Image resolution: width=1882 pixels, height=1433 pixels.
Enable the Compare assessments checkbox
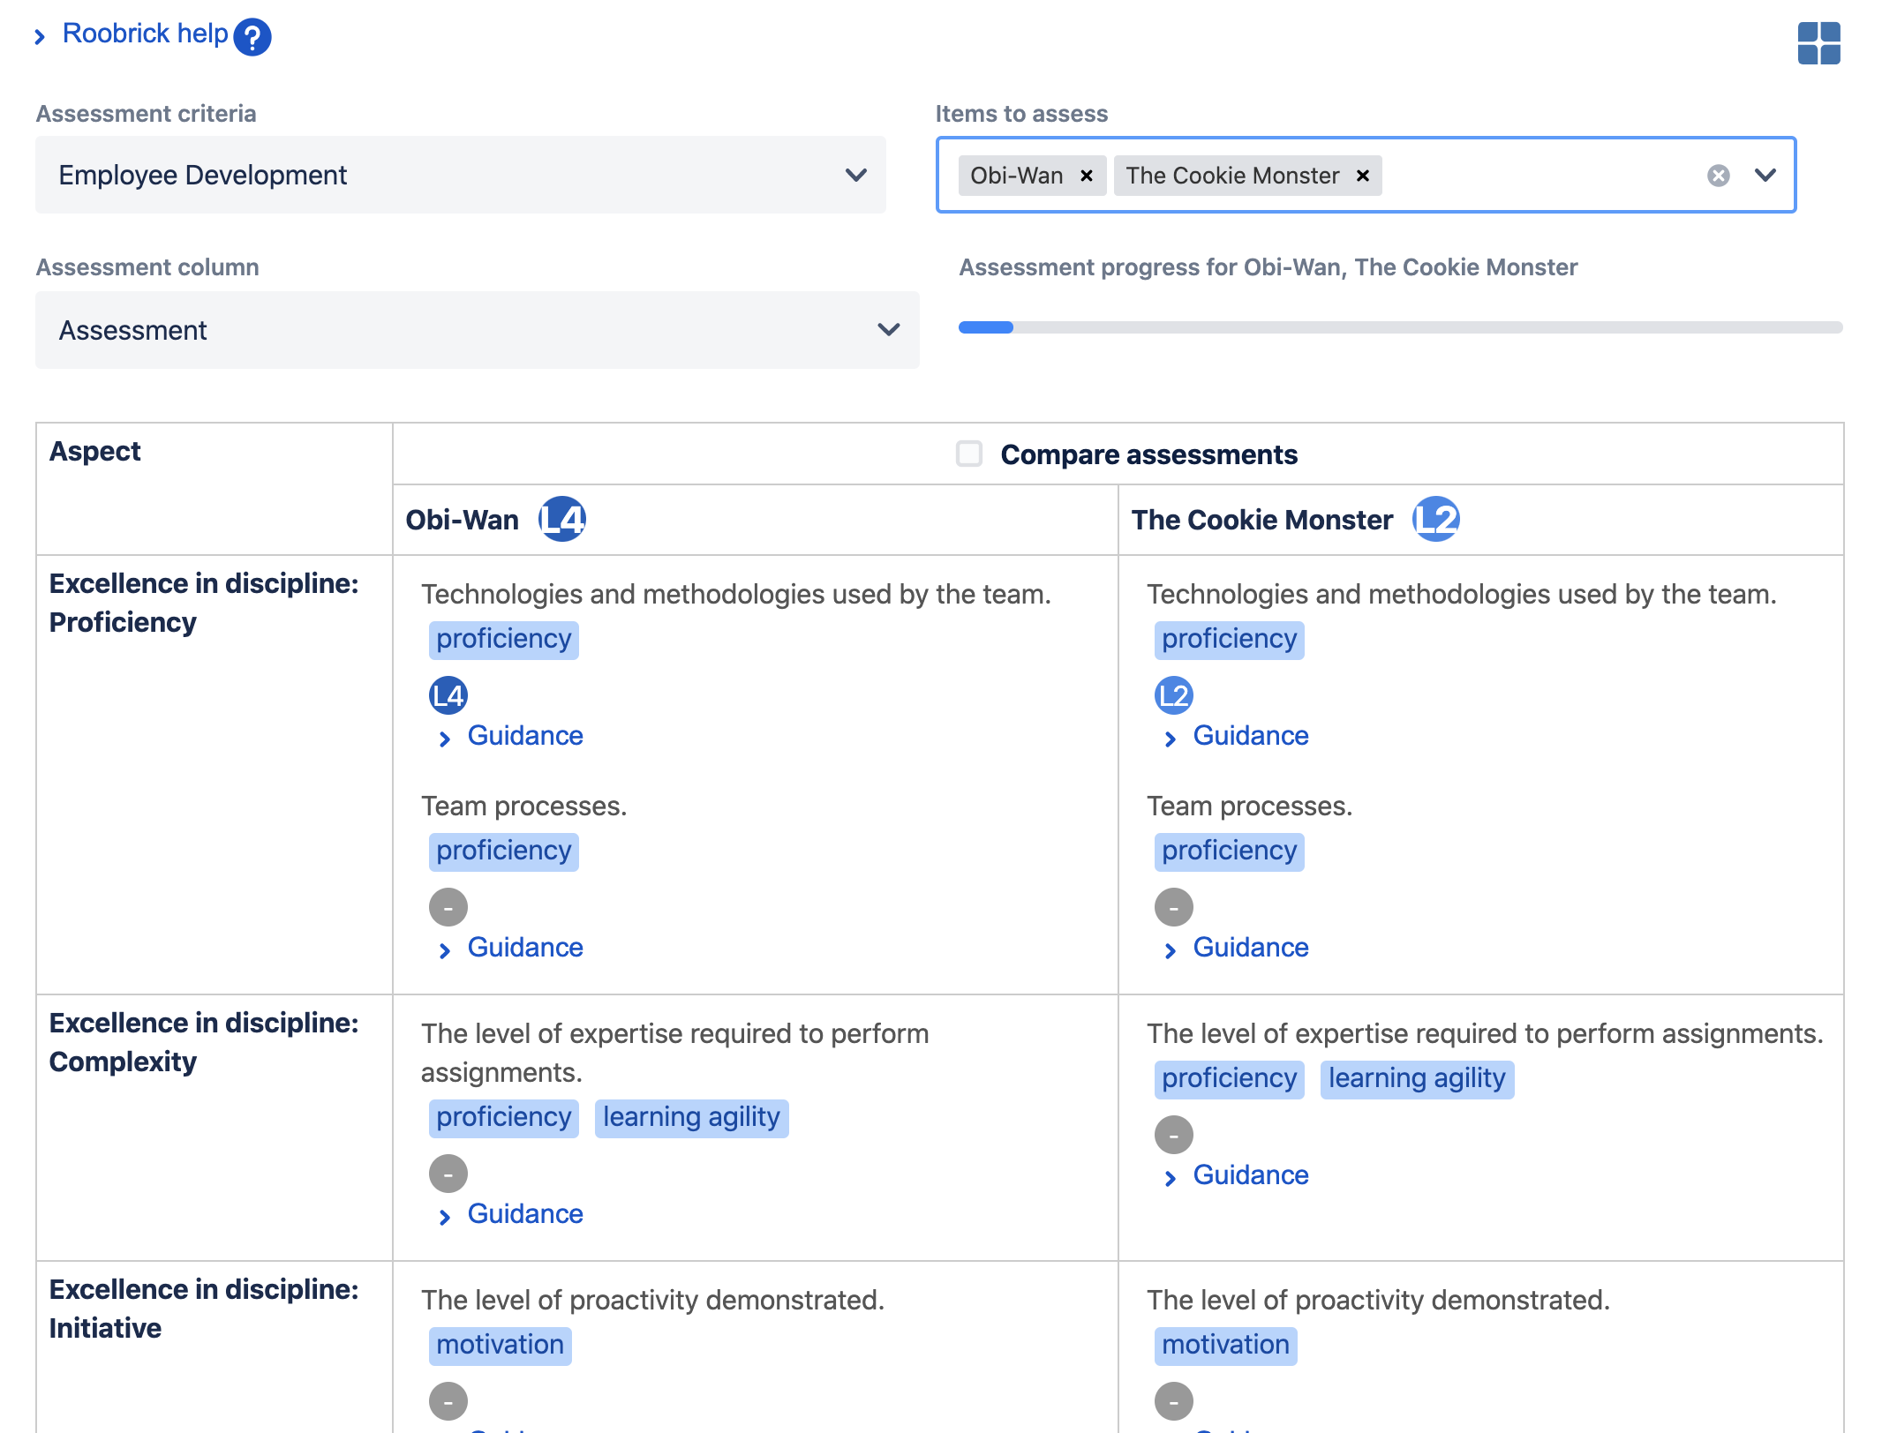tap(969, 454)
